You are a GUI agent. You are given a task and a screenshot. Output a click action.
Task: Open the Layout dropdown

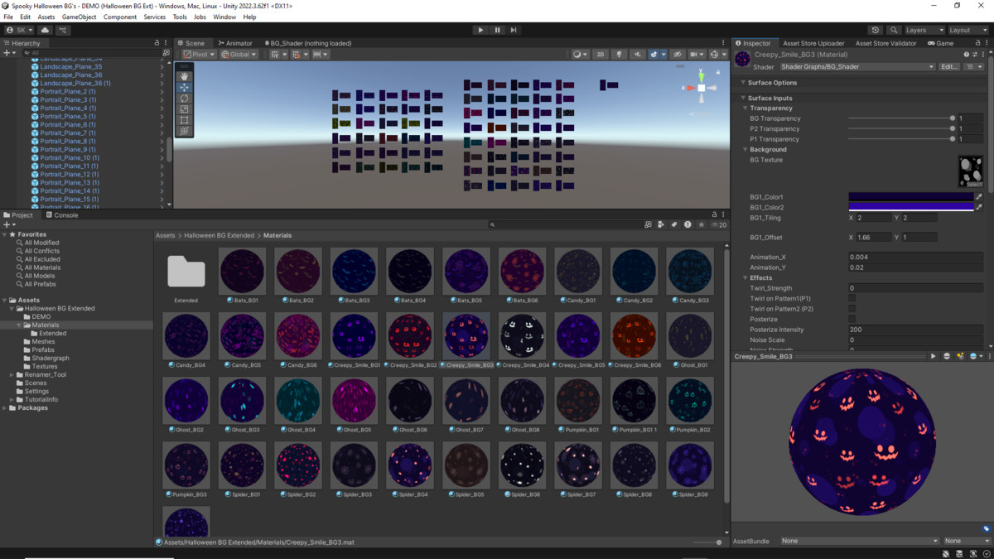(x=967, y=30)
